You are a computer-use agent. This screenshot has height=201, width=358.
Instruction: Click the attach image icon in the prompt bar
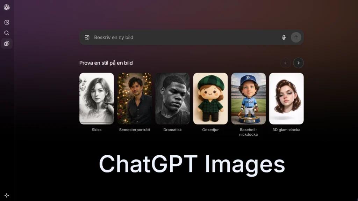point(87,37)
